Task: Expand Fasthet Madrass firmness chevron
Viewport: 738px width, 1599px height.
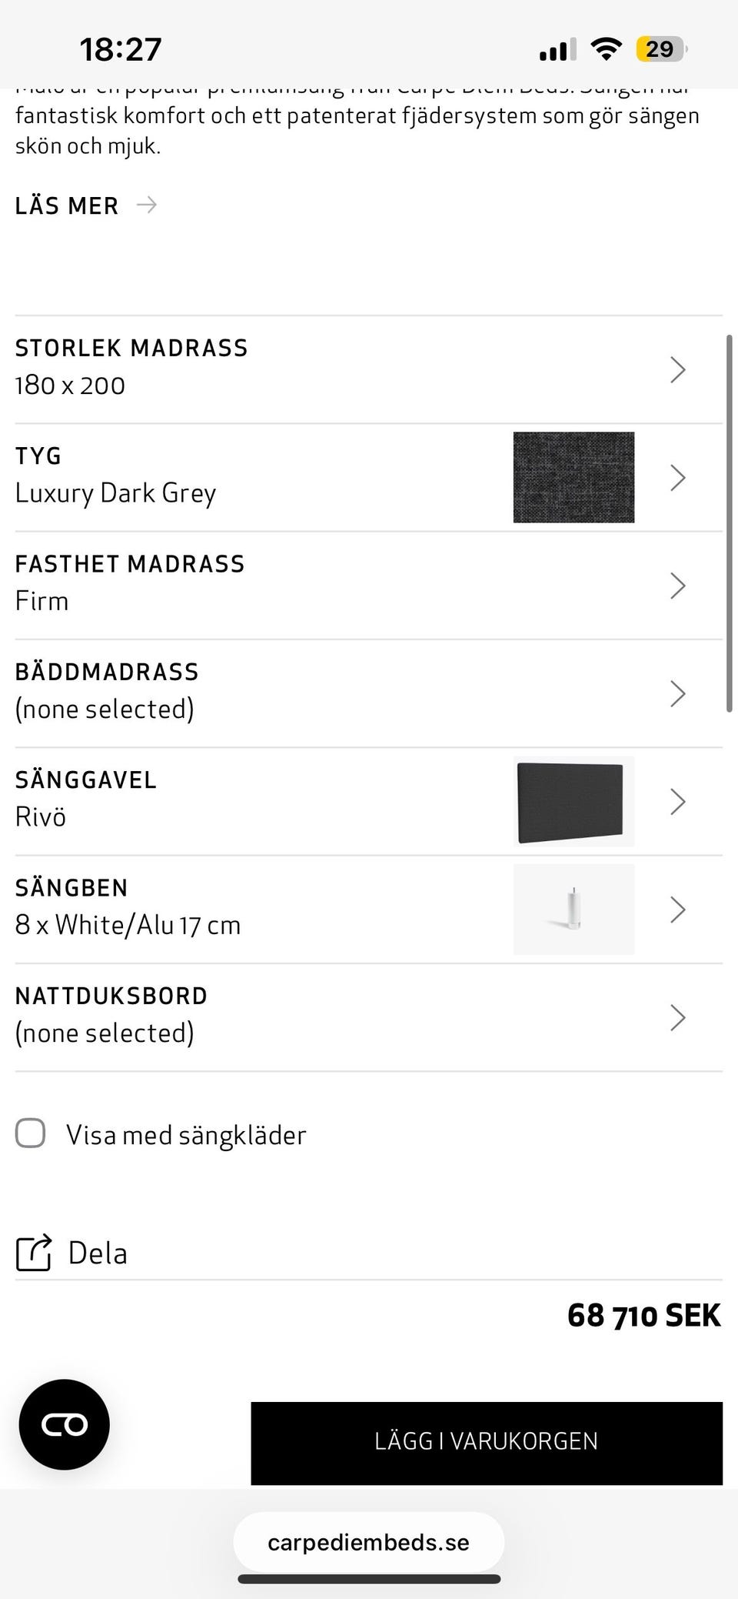Action: tap(677, 586)
